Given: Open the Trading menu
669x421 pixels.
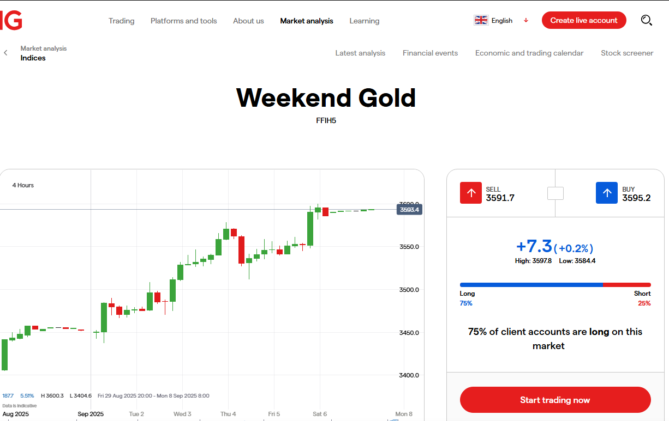Looking at the screenshot, I should (121, 21).
